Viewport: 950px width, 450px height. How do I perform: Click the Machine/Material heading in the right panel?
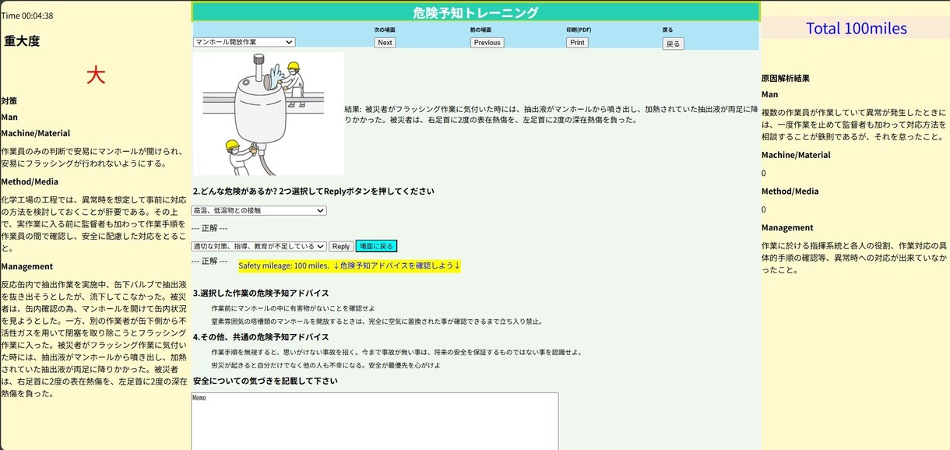pos(796,154)
